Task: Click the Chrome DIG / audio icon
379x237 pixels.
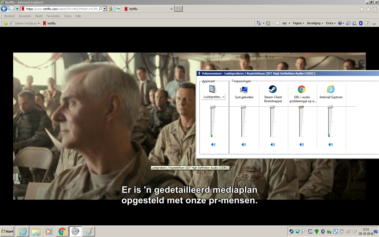Action: tap(302, 89)
